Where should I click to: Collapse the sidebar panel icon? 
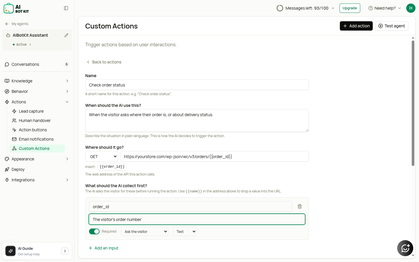pos(66,8)
